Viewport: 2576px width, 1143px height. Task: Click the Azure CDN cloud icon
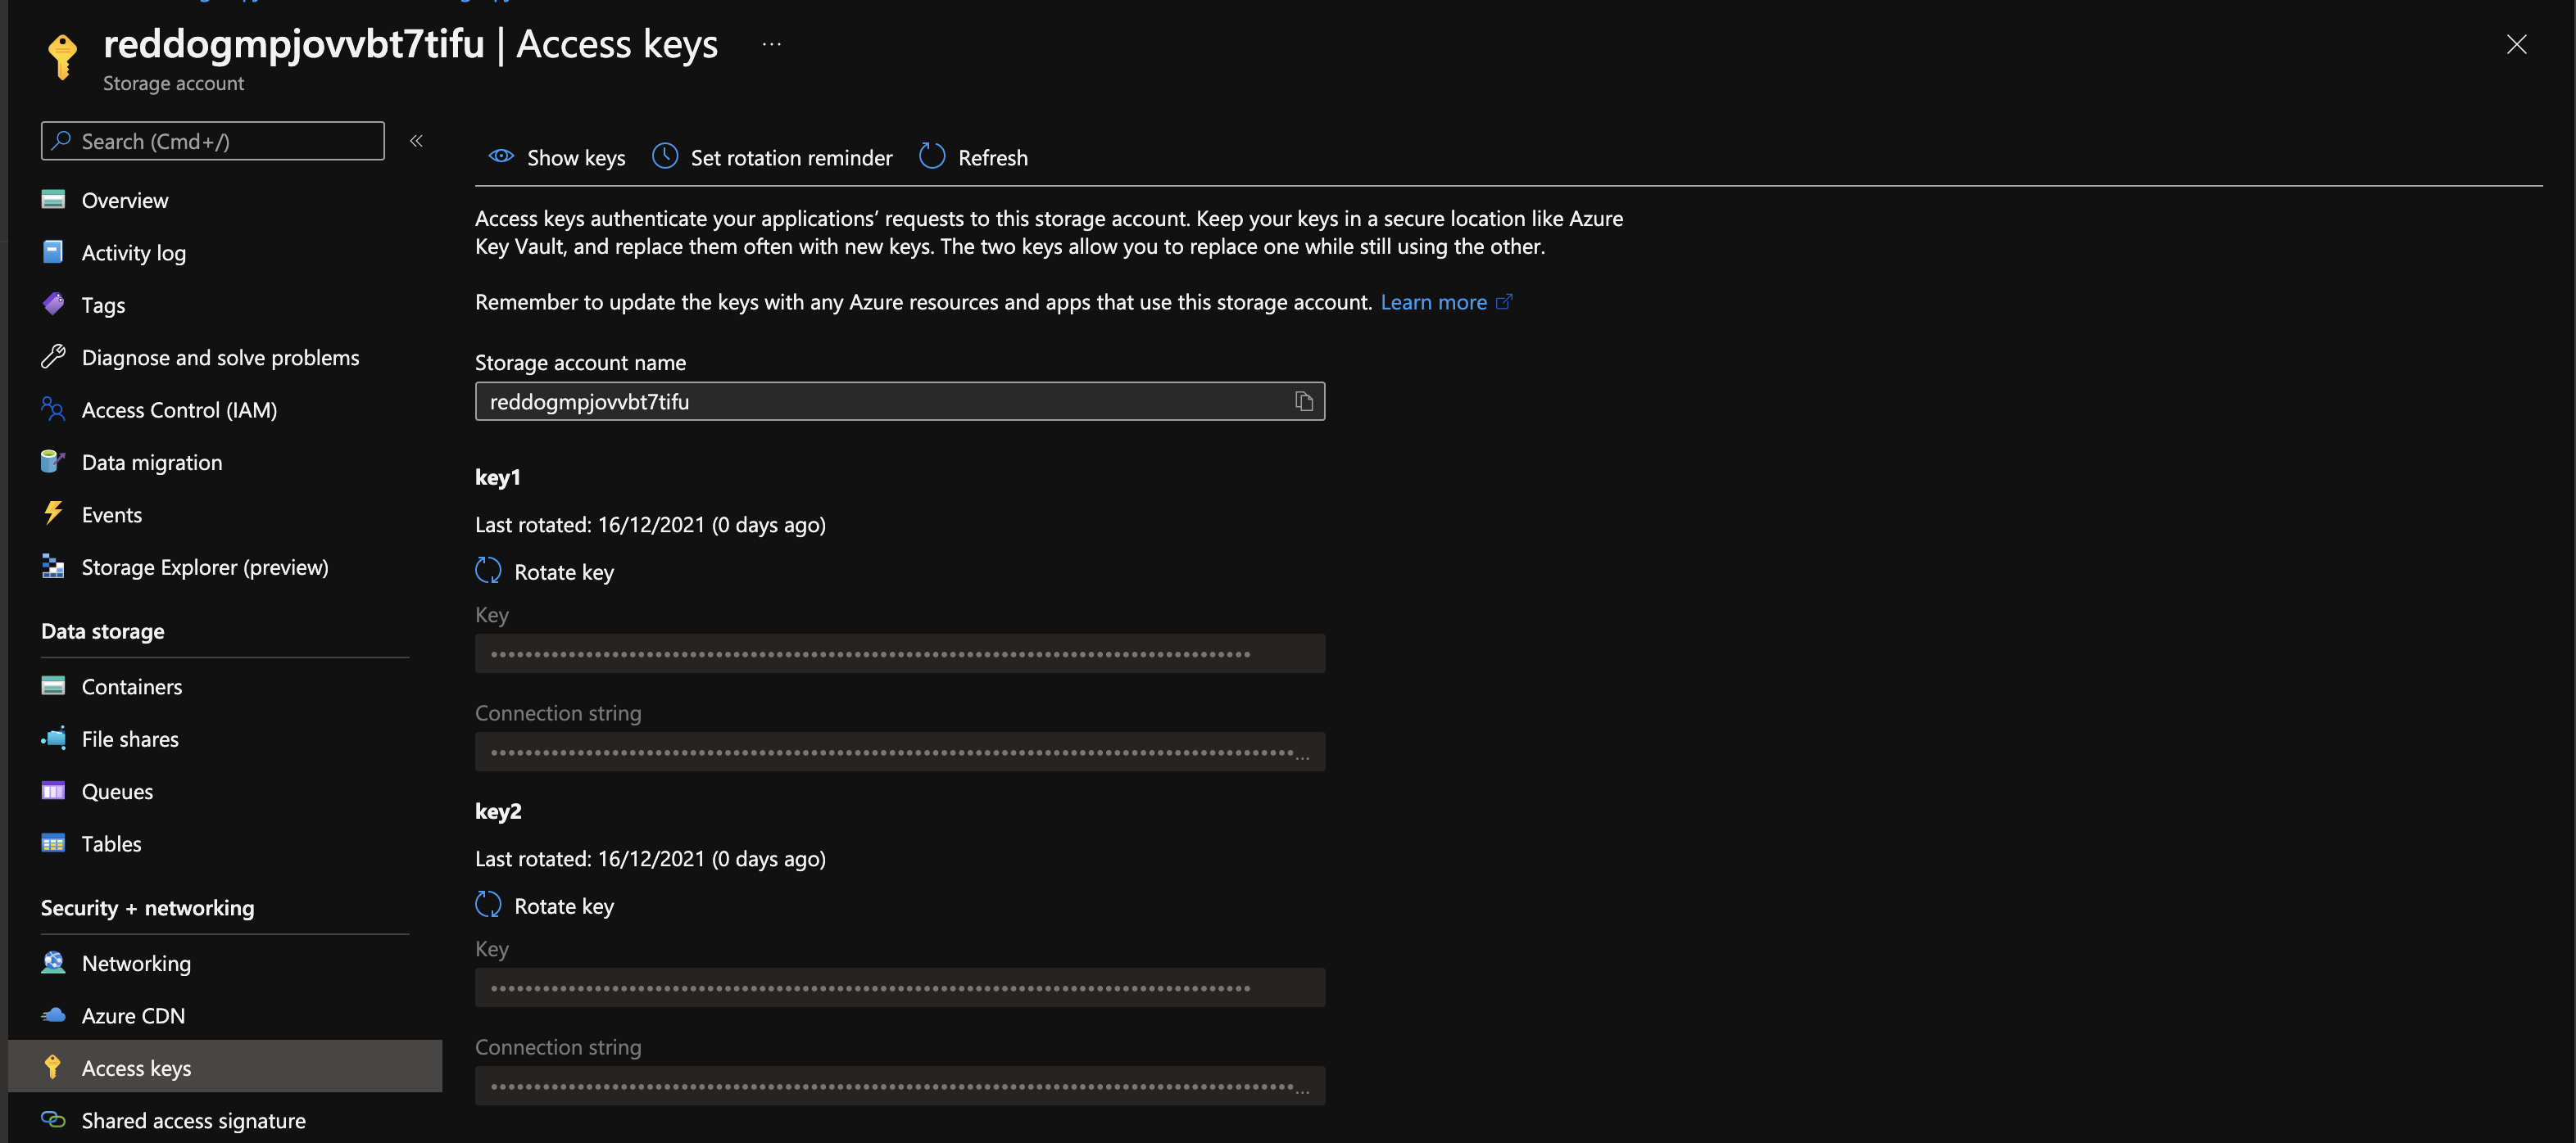pyautogui.click(x=53, y=1015)
